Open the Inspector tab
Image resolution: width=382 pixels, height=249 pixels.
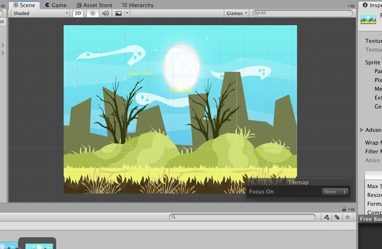372,5
